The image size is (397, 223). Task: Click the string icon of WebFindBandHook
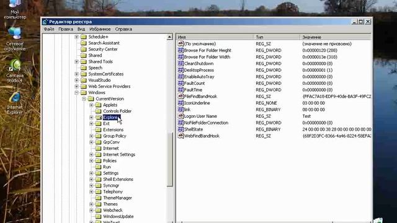coord(181,136)
